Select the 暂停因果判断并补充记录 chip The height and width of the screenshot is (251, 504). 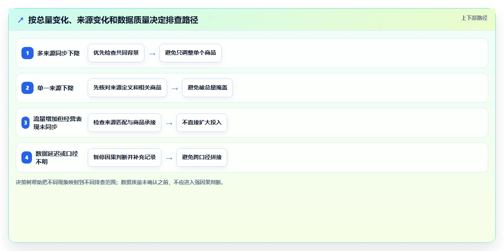click(125, 157)
